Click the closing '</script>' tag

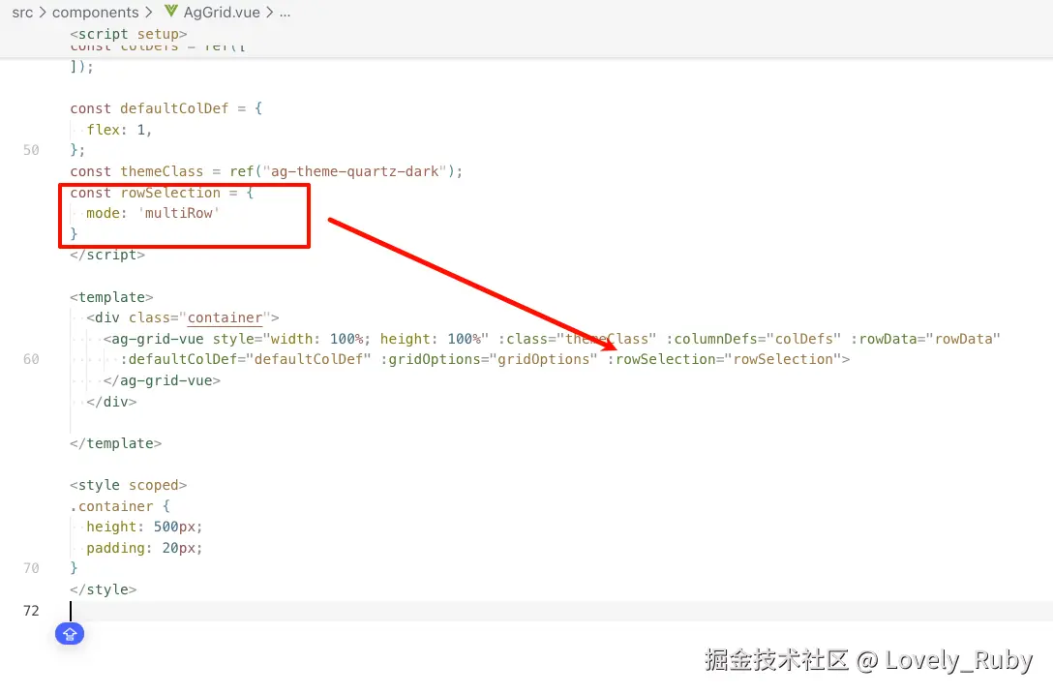click(107, 255)
